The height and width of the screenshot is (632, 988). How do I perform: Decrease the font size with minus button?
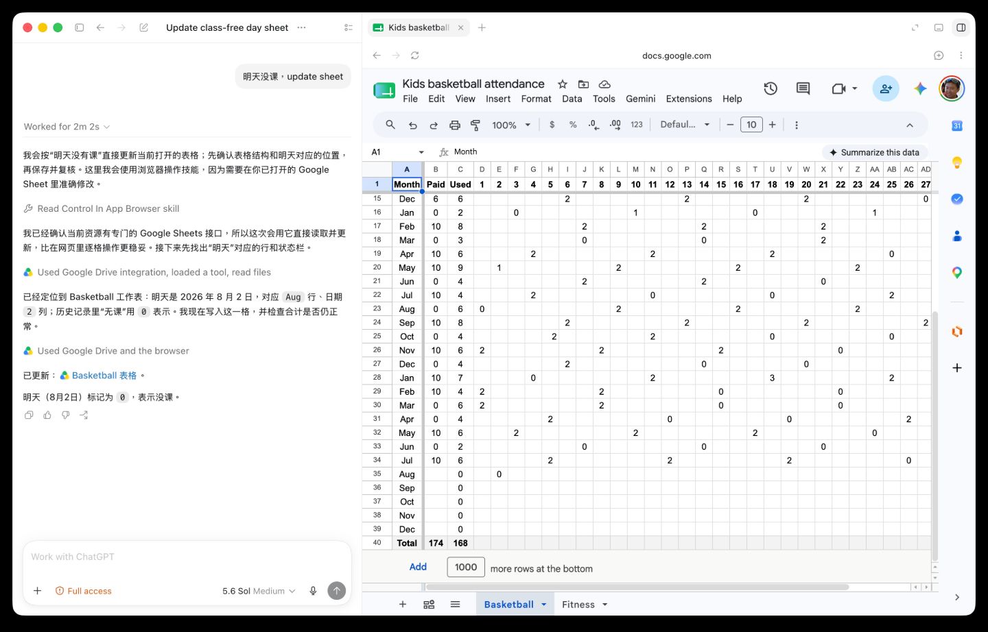[730, 125]
